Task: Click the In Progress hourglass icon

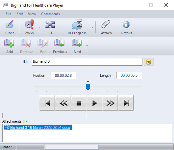Action: point(77,24)
